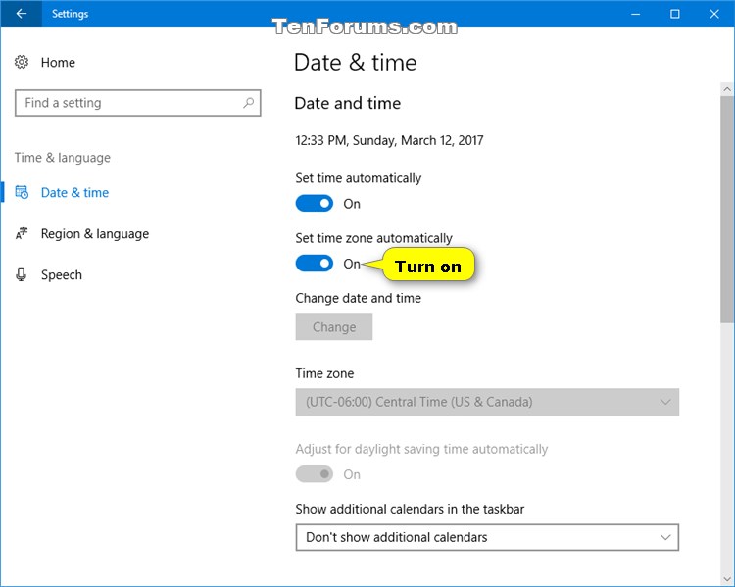Select Region & language in the sidebar
The width and height of the screenshot is (735, 587).
95,234
